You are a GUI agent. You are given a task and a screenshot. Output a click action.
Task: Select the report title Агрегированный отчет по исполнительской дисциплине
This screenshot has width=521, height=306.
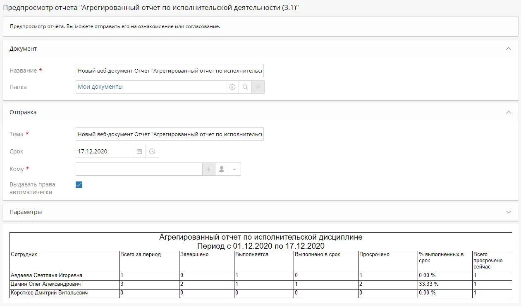(261, 238)
